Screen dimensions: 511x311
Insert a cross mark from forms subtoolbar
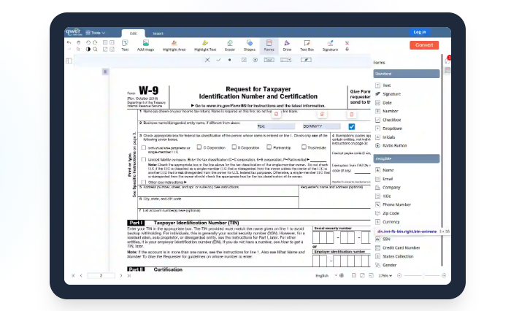pyautogui.click(x=207, y=60)
